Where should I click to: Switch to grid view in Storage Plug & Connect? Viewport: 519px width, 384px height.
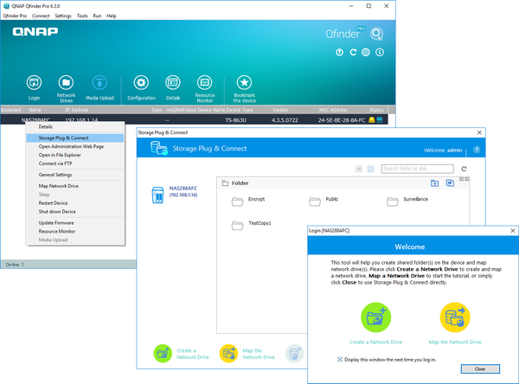tap(370, 170)
